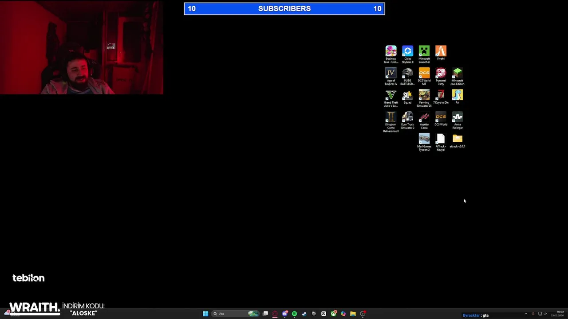
Task: Select the Age of Empires IV icon
Action: 391,77
